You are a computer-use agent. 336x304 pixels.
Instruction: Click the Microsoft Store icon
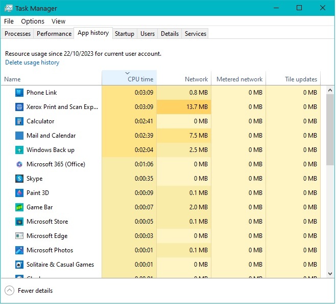coord(19,222)
